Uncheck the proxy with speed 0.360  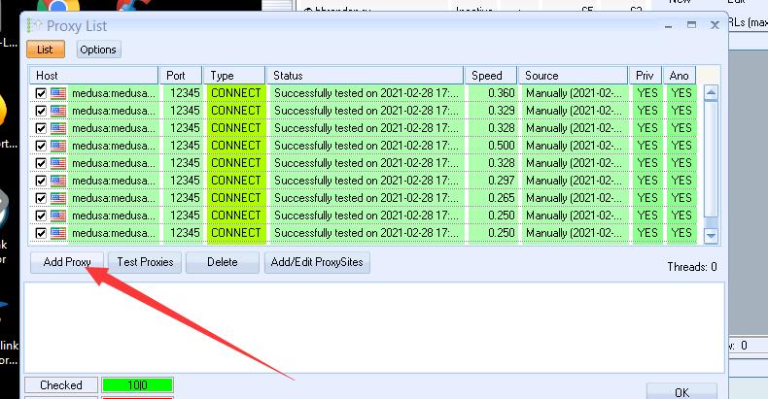tap(41, 93)
